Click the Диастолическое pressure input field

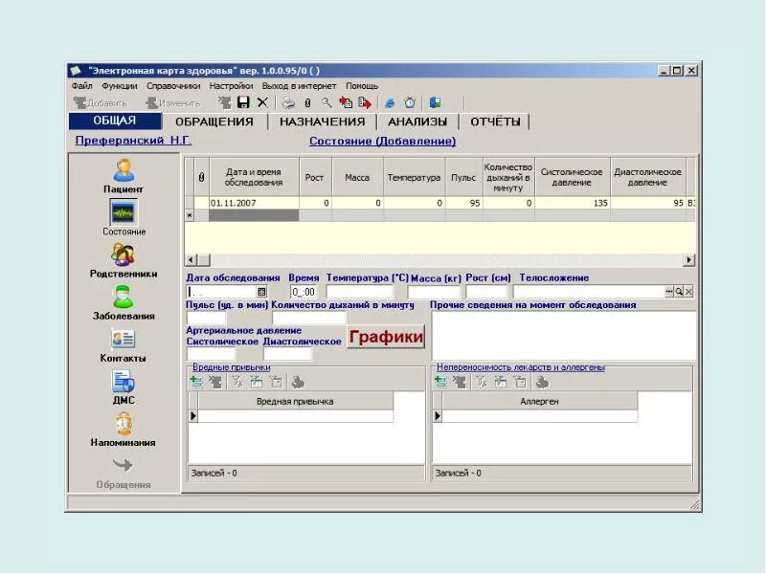click(x=288, y=353)
